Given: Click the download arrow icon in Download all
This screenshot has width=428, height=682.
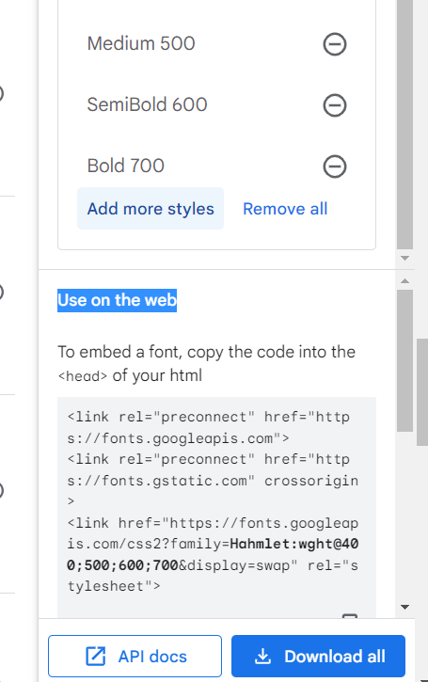Looking at the screenshot, I should (262, 657).
